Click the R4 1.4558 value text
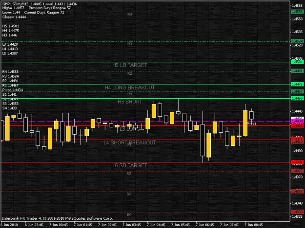 pos(11,72)
